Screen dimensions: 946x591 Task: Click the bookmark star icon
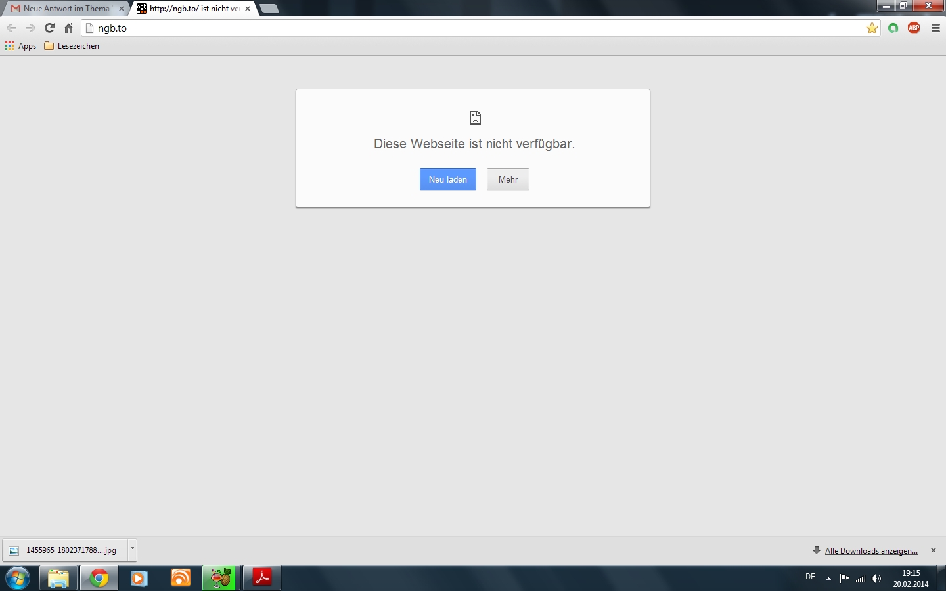[x=872, y=28]
